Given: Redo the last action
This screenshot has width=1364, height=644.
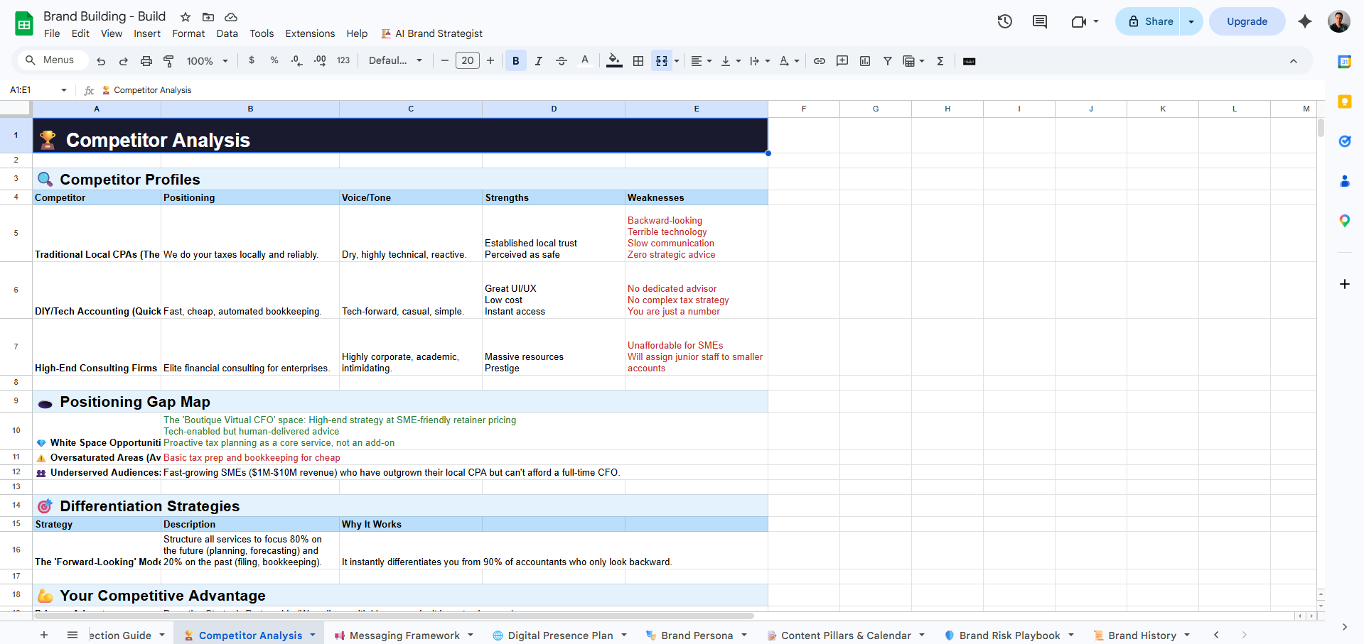Looking at the screenshot, I should [x=124, y=61].
